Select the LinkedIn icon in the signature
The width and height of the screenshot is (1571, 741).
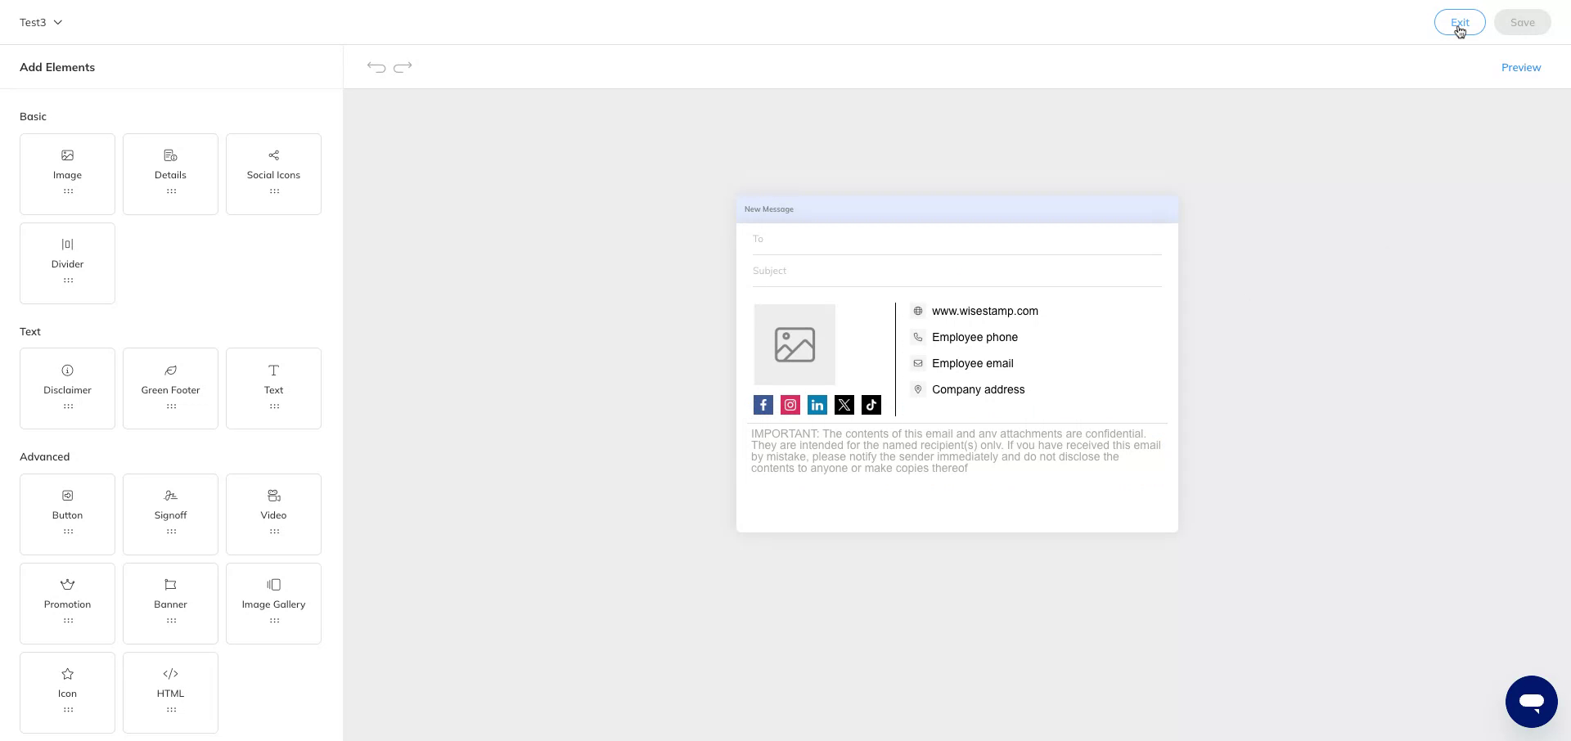tap(817, 405)
